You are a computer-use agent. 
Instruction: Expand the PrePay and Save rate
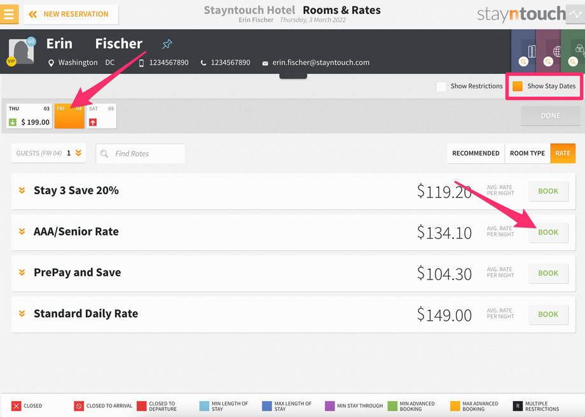(22, 272)
